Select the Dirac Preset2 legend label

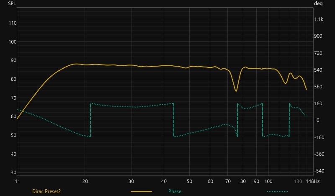tap(47, 191)
